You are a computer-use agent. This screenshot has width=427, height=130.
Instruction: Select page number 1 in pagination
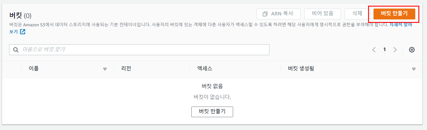(x=385, y=50)
